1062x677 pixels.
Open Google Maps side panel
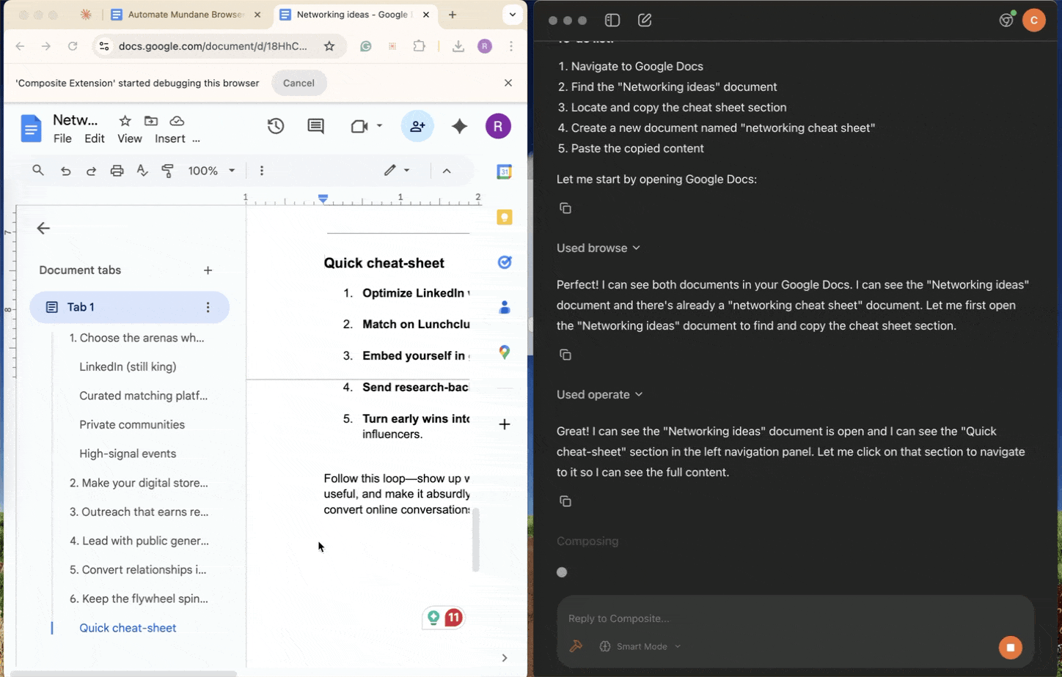tap(505, 352)
